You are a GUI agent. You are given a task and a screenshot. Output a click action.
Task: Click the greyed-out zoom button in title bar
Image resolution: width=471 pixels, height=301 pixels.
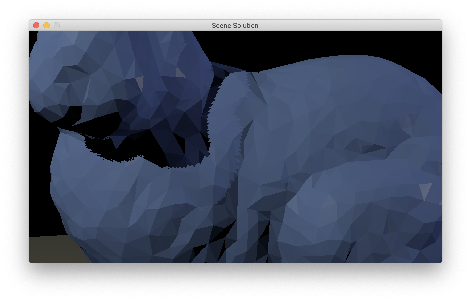57,25
